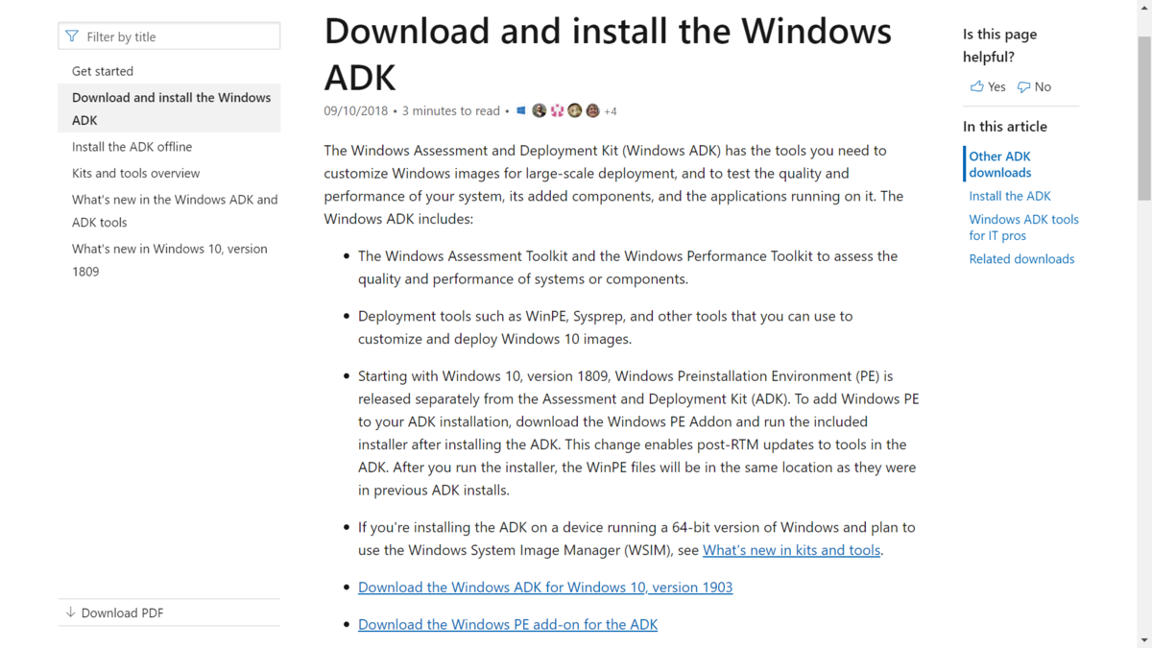Image resolution: width=1152 pixels, height=648 pixels.
Task: Click the thumbs-down No icon
Action: (x=1023, y=86)
